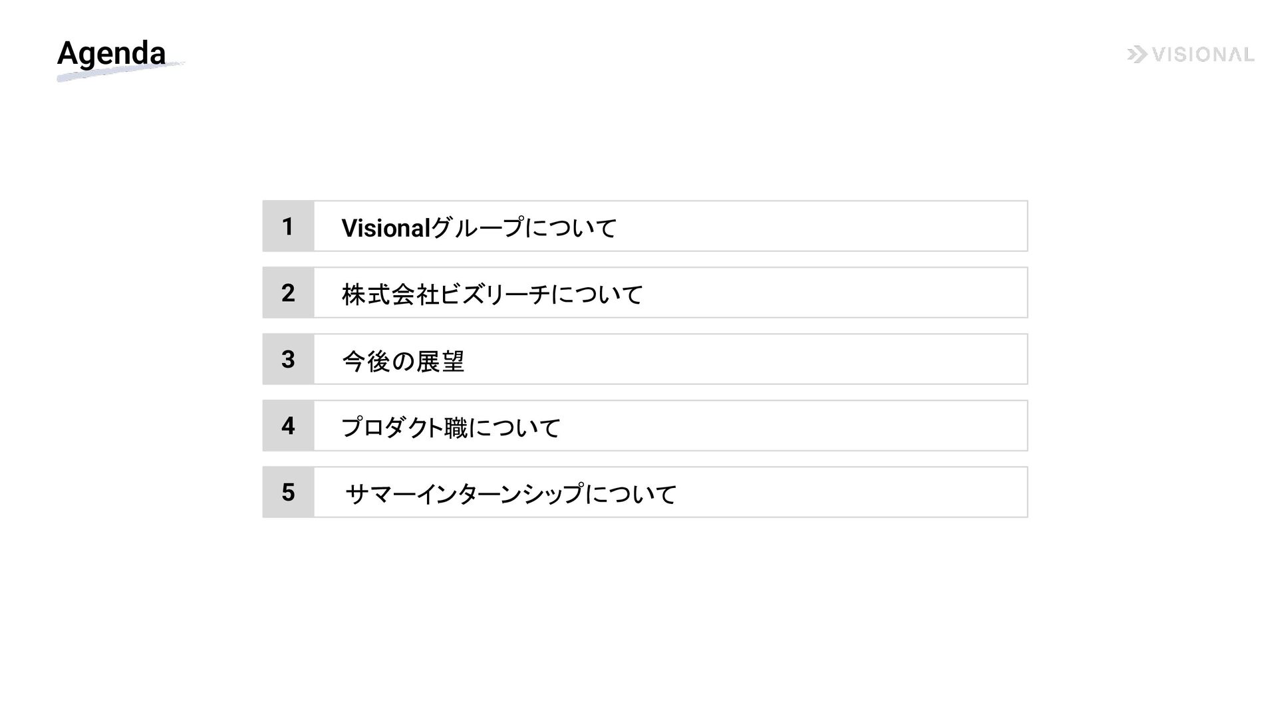Click the 職 kanji in item 4

coord(456,427)
